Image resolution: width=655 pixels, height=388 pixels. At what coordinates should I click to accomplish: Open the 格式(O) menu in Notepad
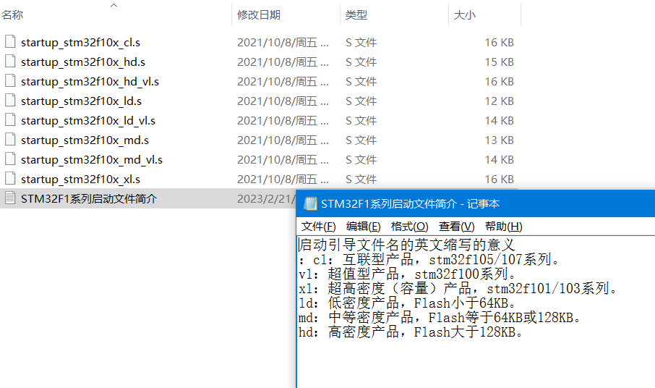[x=409, y=227]
